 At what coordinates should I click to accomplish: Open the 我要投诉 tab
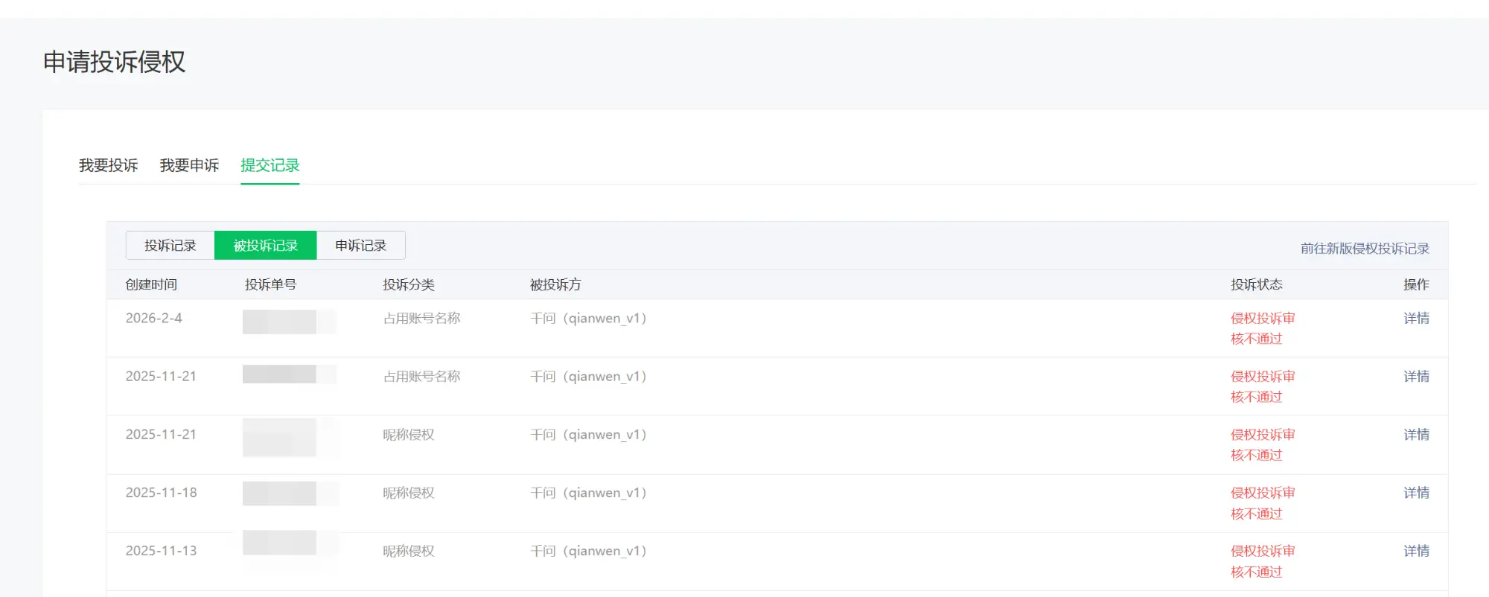pos(108,165)
